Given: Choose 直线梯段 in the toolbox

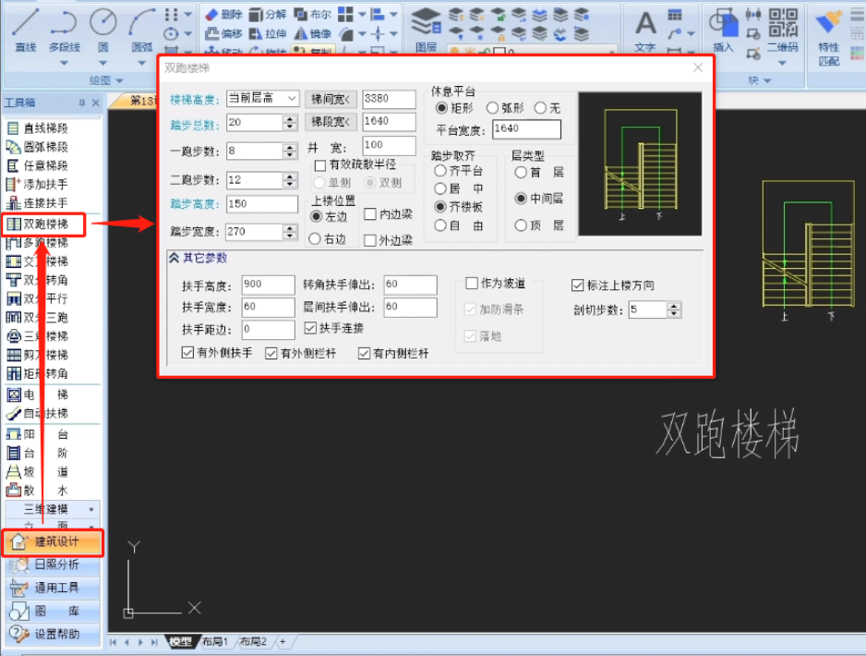Looking at the screenshot, I should (x=38, y=128).
